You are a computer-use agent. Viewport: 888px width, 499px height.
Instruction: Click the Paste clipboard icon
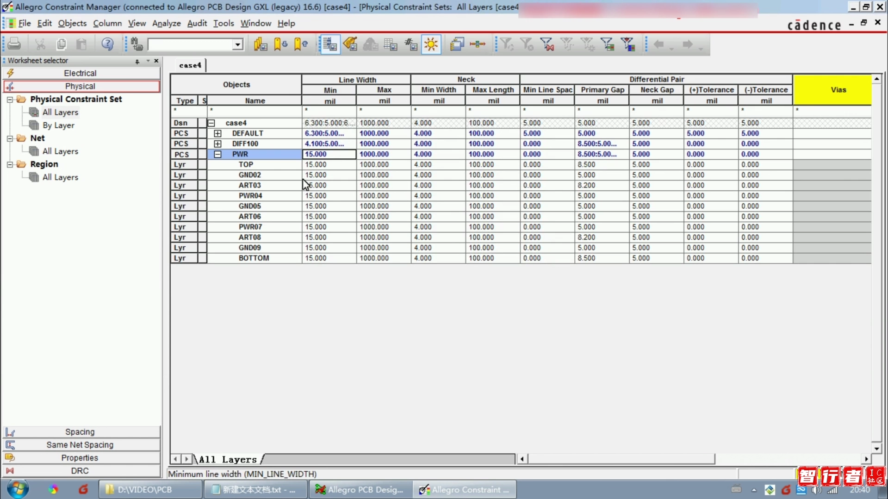(x=81, y=44)
